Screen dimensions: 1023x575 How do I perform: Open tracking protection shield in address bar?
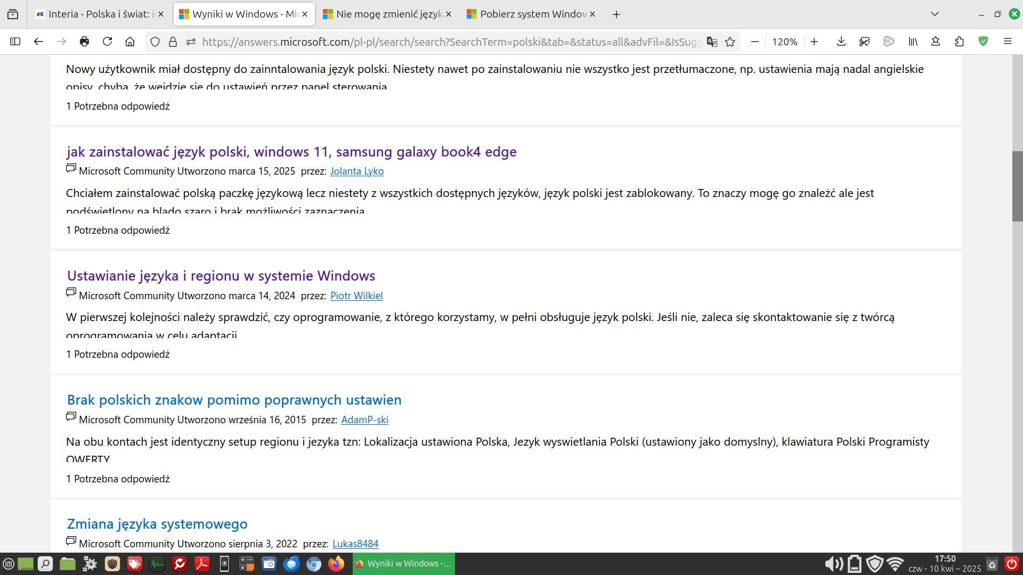[155, 42]
